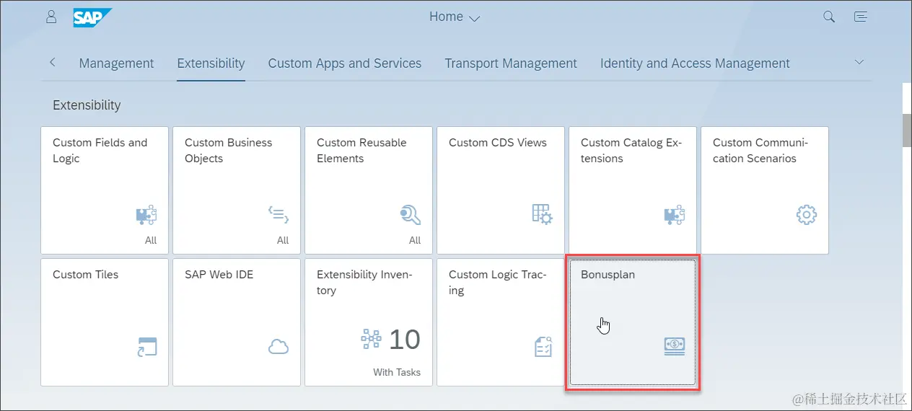The width and height of the screenshot is (912, 411).
Task: Click Custom Communication Scenarios gear icon
Action: pyautogui.click(x=806, y=214)
